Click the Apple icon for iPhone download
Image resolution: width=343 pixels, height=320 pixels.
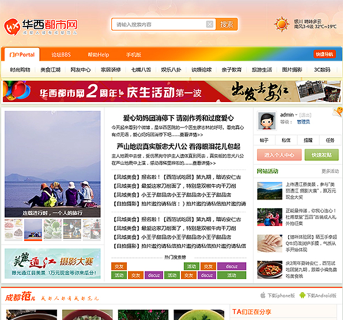263,295
